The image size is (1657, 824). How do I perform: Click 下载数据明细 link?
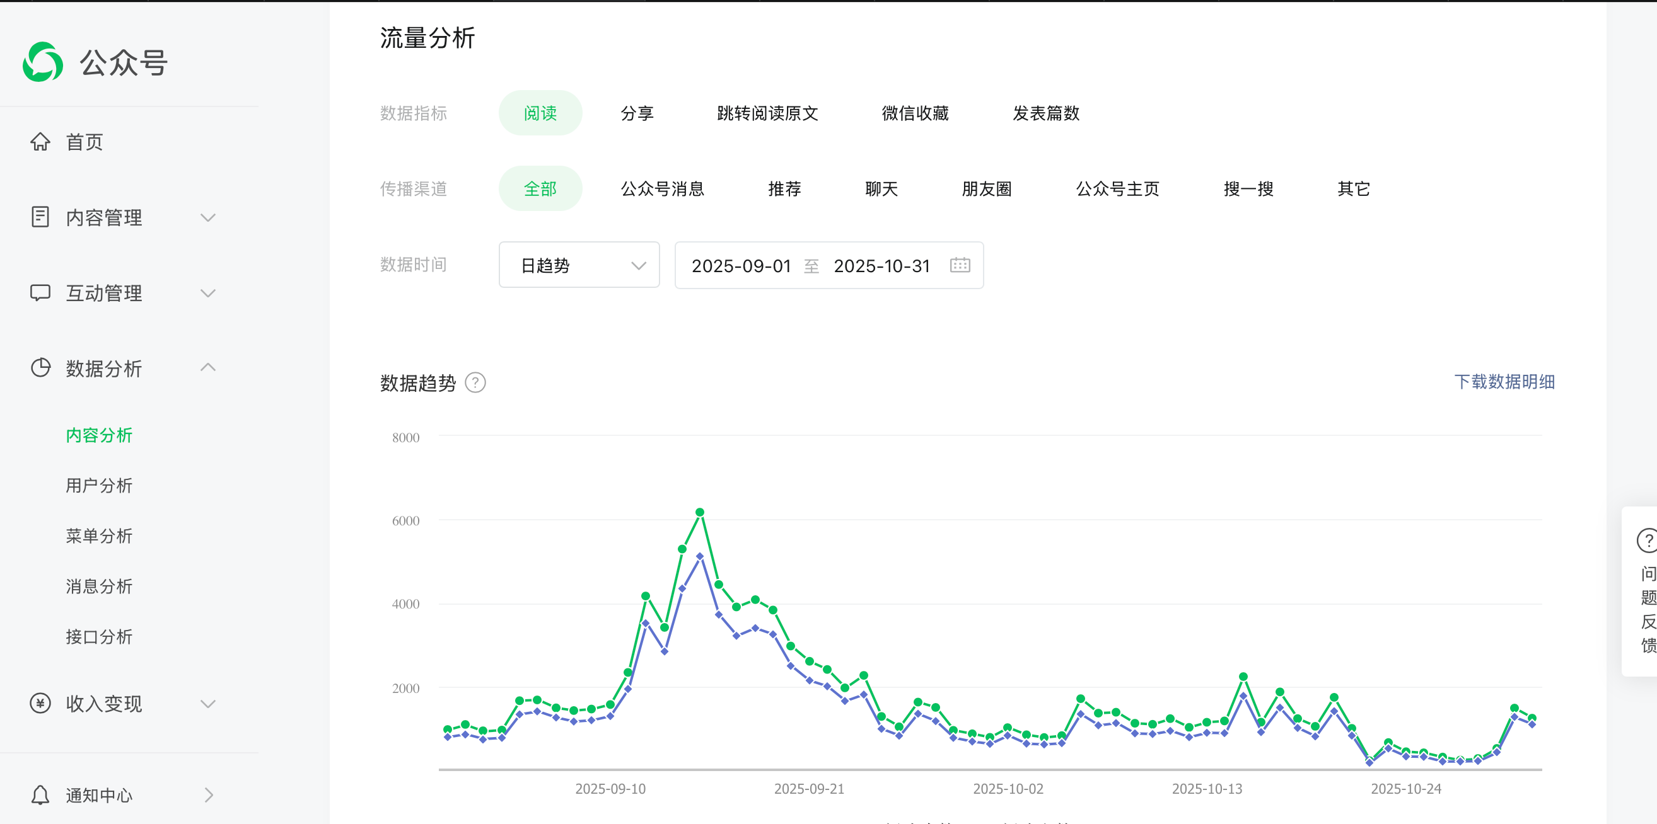1504,382
